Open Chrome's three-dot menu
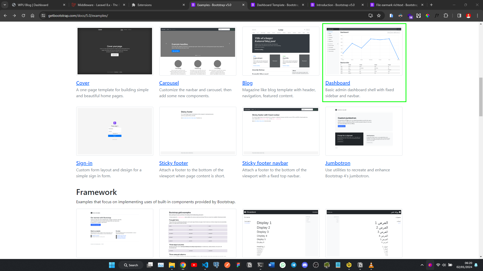 tap(477, 16)
